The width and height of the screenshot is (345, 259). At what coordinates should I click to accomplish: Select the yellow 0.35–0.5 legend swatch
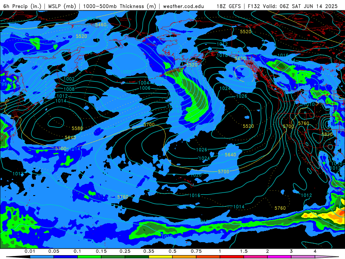click(x=160, y=257)
